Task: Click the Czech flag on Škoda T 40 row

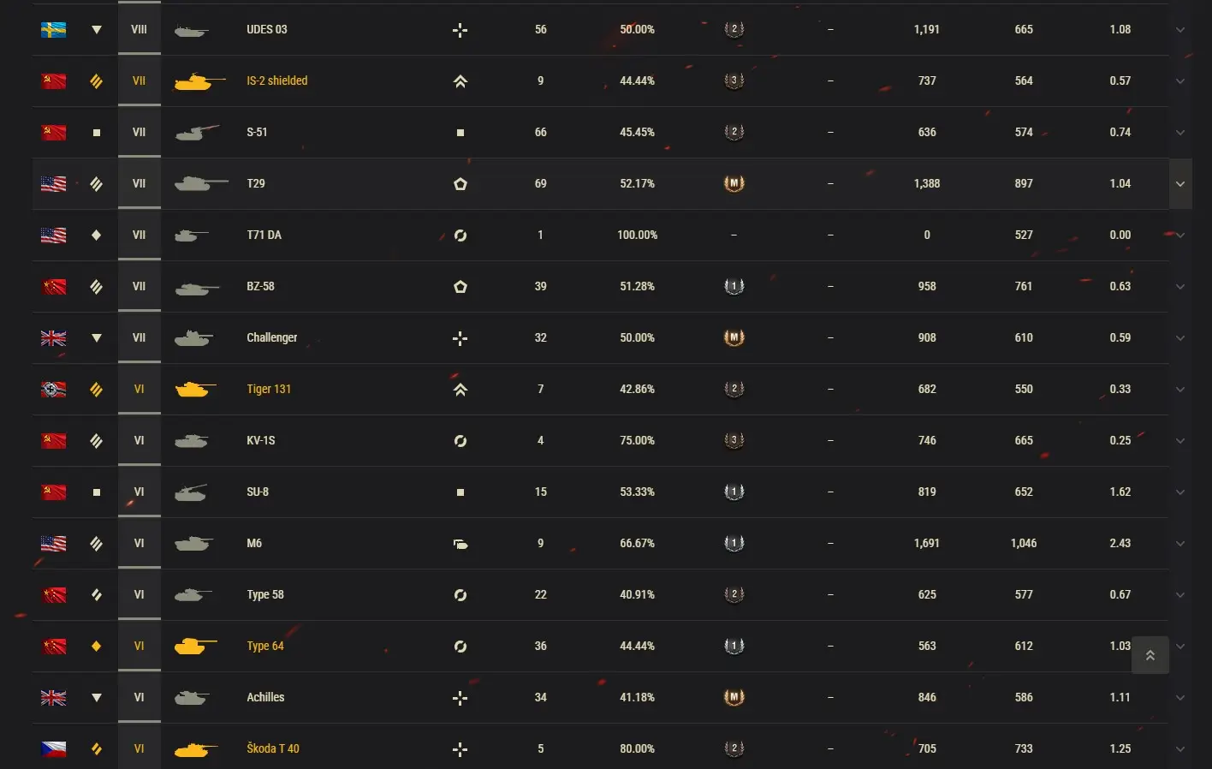Action: point(53,749)
